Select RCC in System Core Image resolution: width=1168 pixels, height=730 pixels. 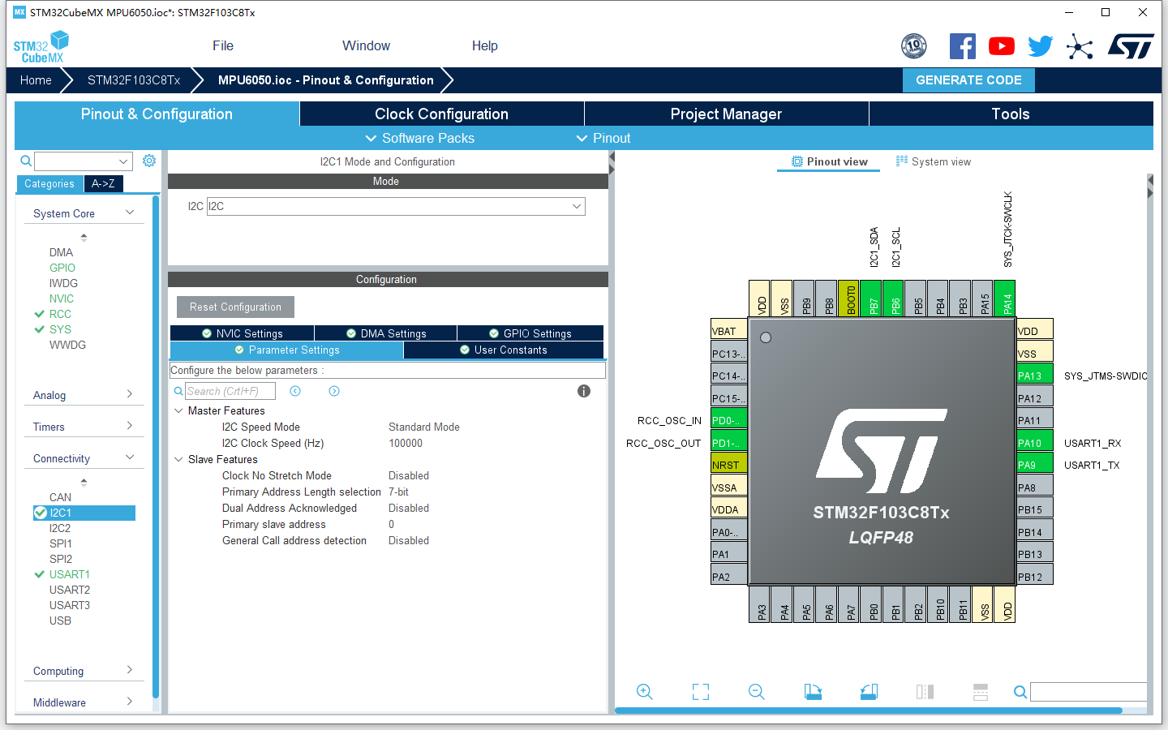[x=60, y=314]
